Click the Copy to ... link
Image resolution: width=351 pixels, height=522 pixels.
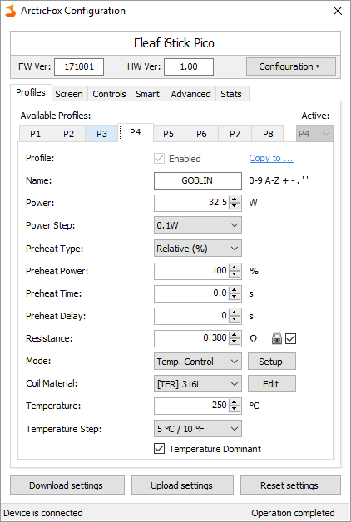pos(271,158)
